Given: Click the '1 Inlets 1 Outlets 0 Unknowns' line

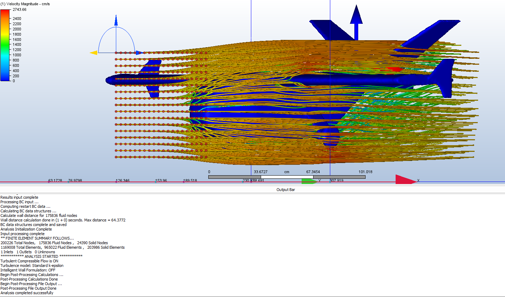Looking at the screenshot, I should 28,252.
